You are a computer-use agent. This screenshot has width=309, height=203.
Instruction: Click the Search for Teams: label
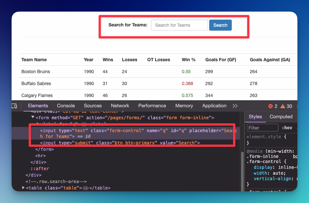point(128,25)
